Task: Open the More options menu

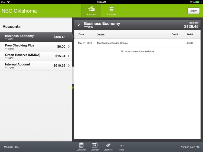Action: (x=122, y=147)
